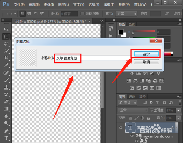Select the Brush tool
The width and height of the screenshot is (183, 143).
click(6, 81)
